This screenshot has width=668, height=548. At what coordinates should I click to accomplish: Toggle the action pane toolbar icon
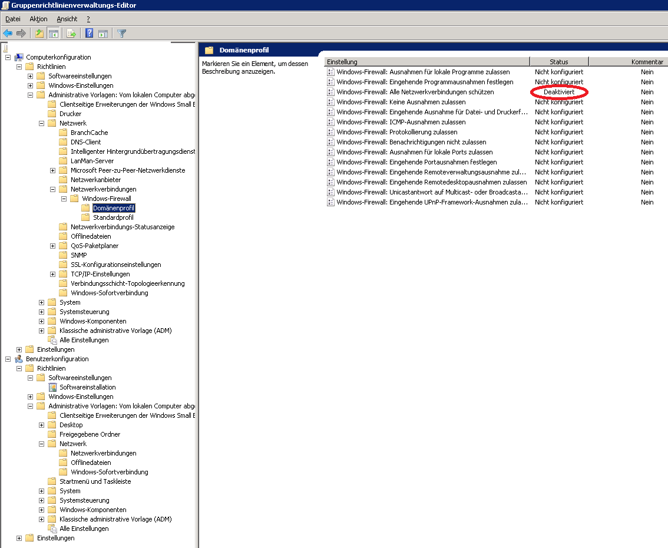coord(103,33)
